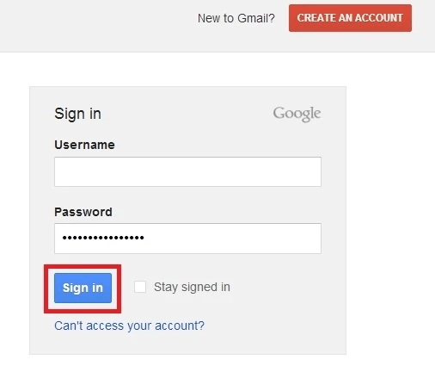The image size is (435, 366).
Task: Open the "Can't access your account?" link
Action: pos(130,326)
